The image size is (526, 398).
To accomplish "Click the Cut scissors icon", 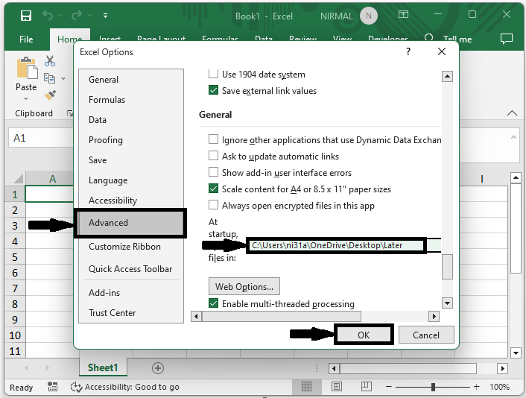I will (50, 61).
